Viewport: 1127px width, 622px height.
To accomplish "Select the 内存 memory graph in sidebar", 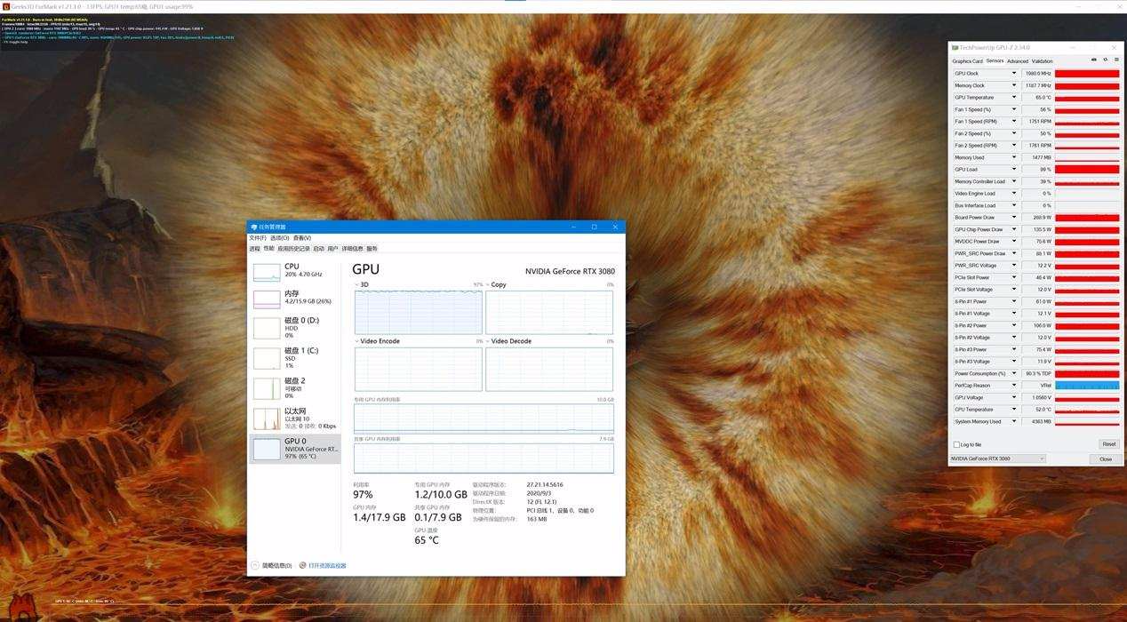I will point(267,299).
